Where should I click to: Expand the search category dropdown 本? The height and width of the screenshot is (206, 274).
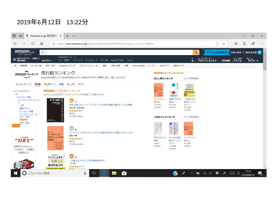[43, 52]
